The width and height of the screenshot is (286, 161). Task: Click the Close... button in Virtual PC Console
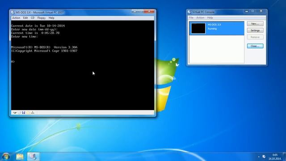[x=255, y=46]
